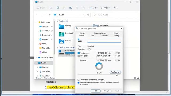Viewport: 171px width, 96px height.
Task: Expand Documents under This PC
Action: tap(37, 72)
